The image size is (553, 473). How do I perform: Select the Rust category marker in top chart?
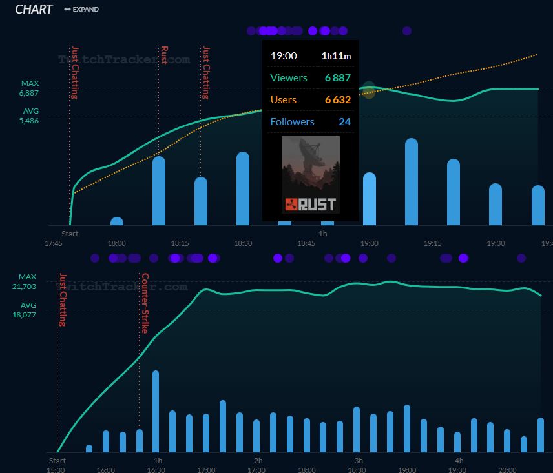(164, 55)
